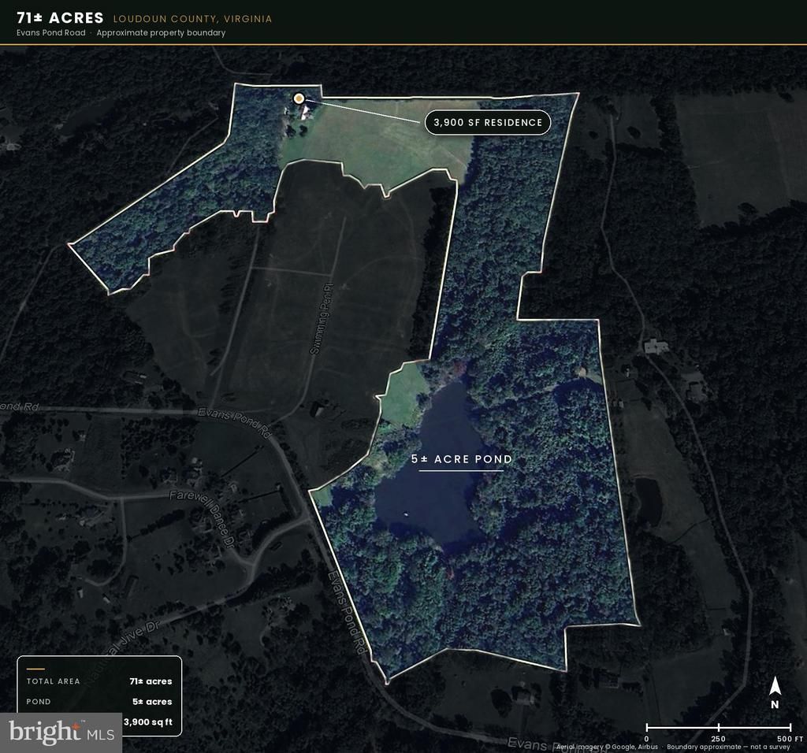Viewport: 807px width, 753px height.
Task: Click the LOUDOUN COUNTY, VIRGINIA subtitle
Action: (192, 19)
